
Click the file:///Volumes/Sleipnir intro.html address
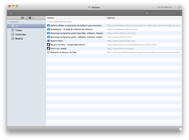[144, 52]
